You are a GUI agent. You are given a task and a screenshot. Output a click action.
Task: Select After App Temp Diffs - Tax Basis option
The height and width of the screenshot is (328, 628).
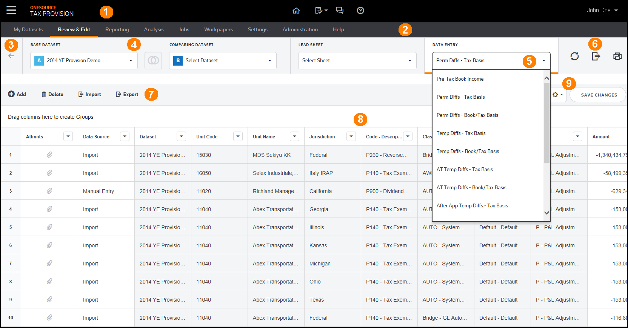[x=488, y=205]
